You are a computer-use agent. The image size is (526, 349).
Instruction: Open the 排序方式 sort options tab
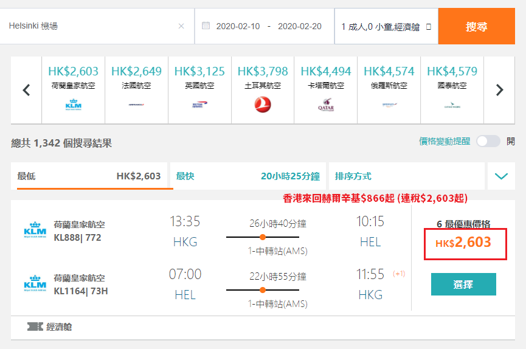point(407,176)
